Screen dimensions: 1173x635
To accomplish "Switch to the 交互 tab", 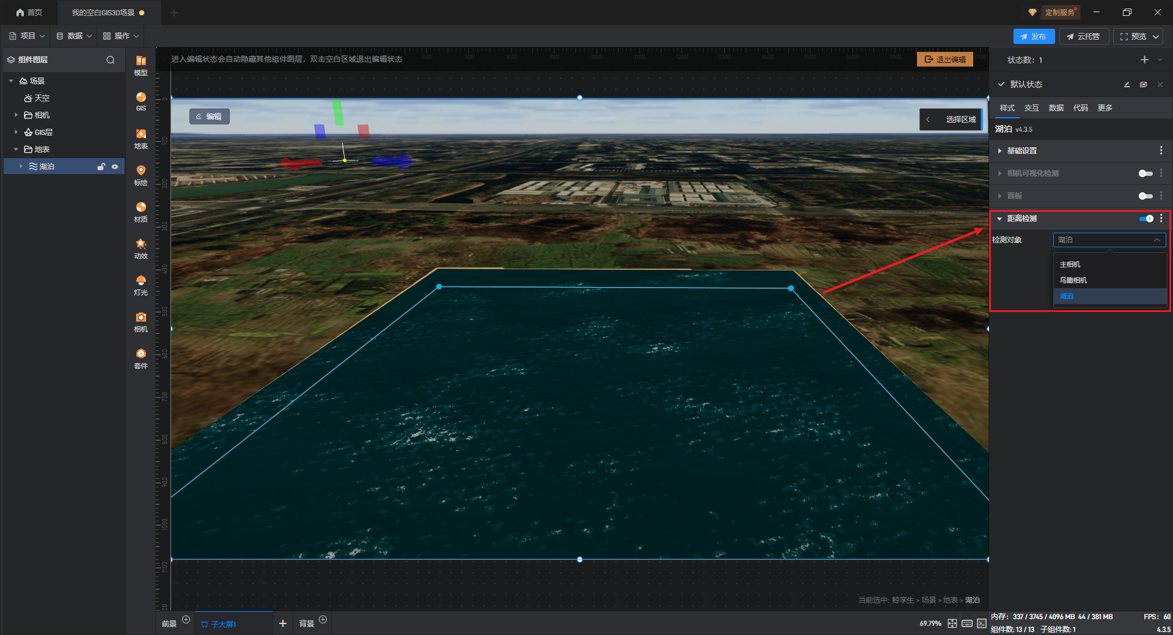I will (x=1031, y=108).
